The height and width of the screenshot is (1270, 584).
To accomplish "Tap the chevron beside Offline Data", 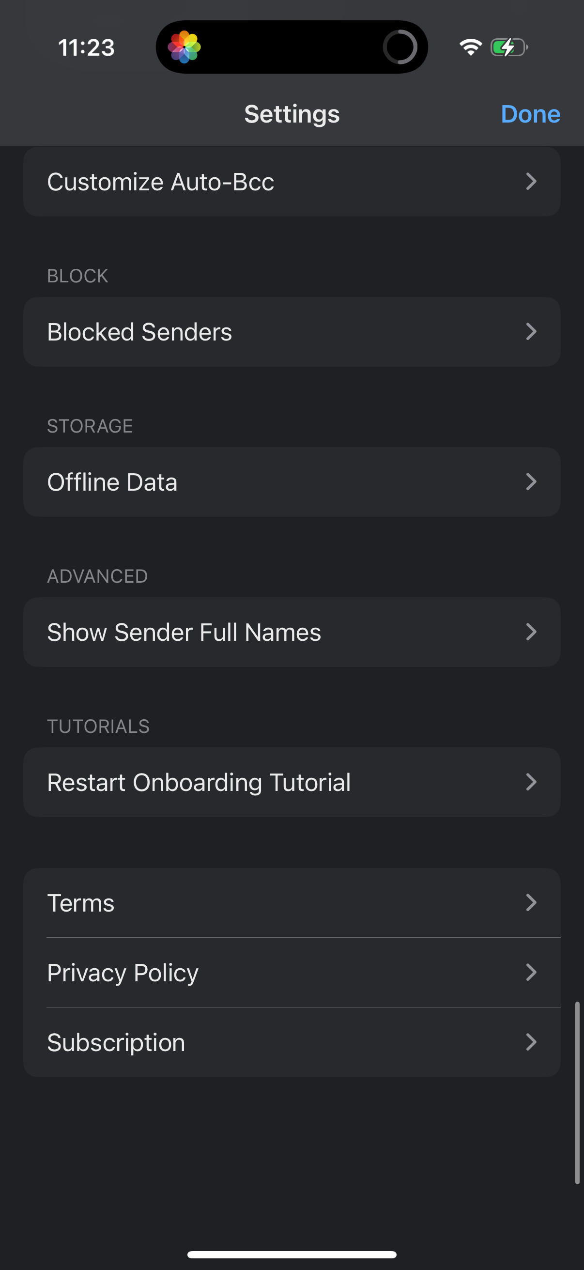I will click(531, 482).
